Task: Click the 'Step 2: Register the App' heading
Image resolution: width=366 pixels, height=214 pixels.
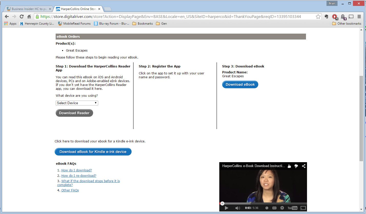Action: (x=160, y=66)
